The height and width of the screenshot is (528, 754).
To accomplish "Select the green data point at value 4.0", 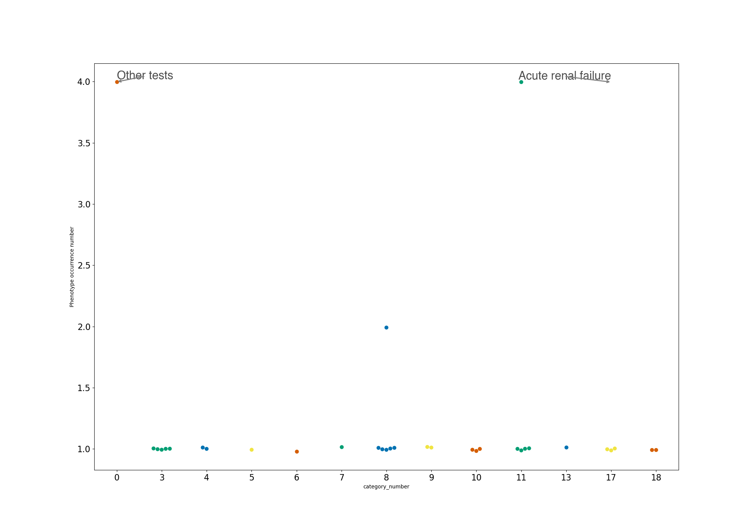I will [x=521, y=82].
